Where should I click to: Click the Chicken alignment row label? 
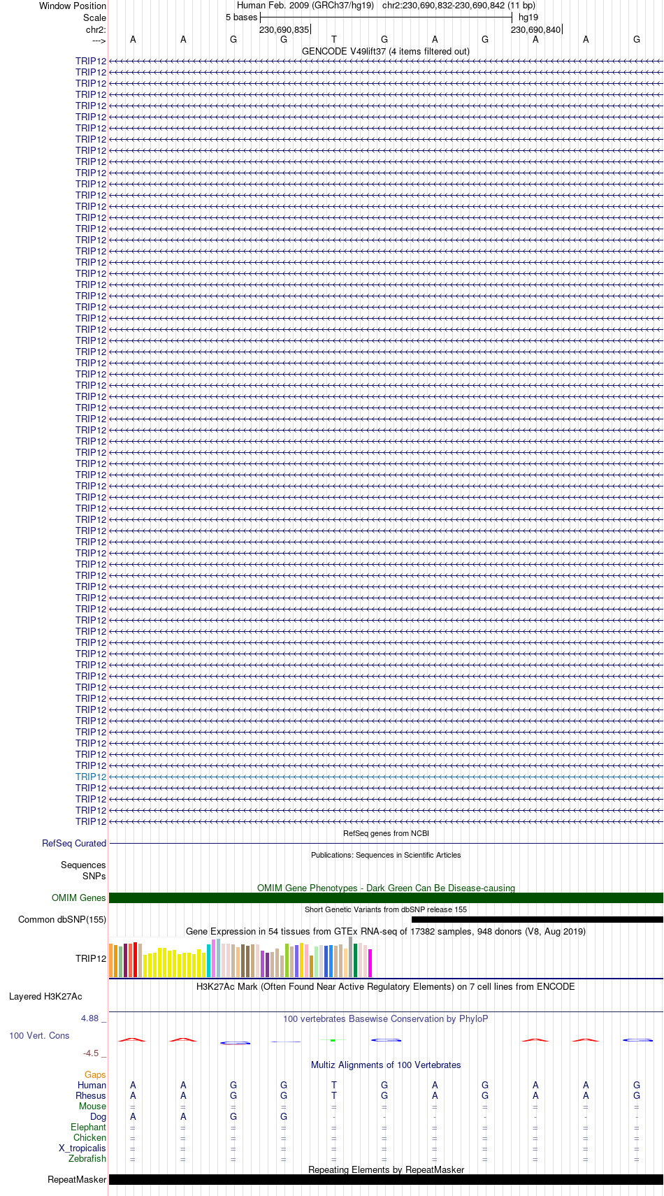click(x=89, y=1138)
